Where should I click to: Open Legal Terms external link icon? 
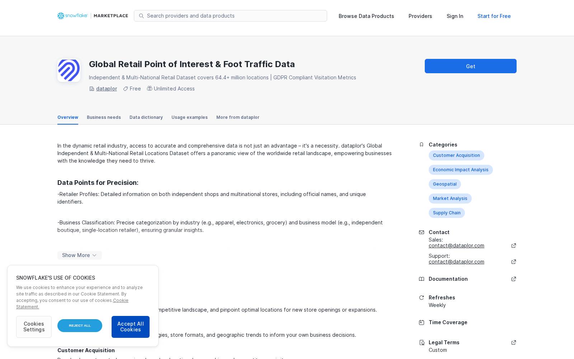[514, 342]
